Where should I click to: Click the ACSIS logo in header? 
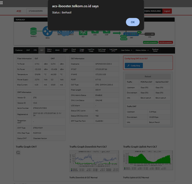19,11
